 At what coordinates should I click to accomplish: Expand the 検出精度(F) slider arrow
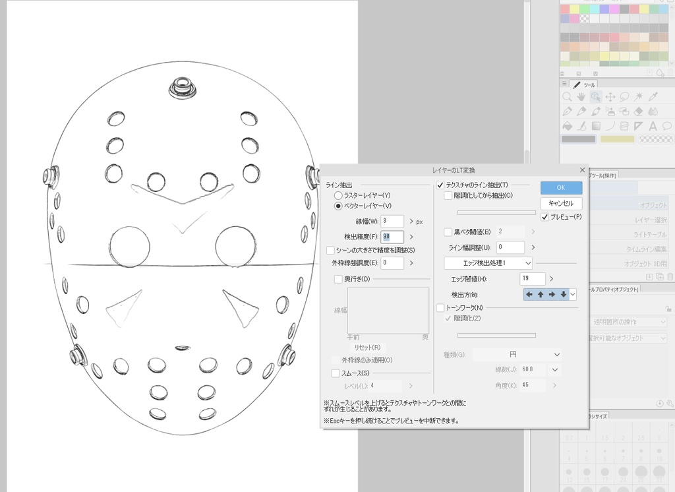411,237
